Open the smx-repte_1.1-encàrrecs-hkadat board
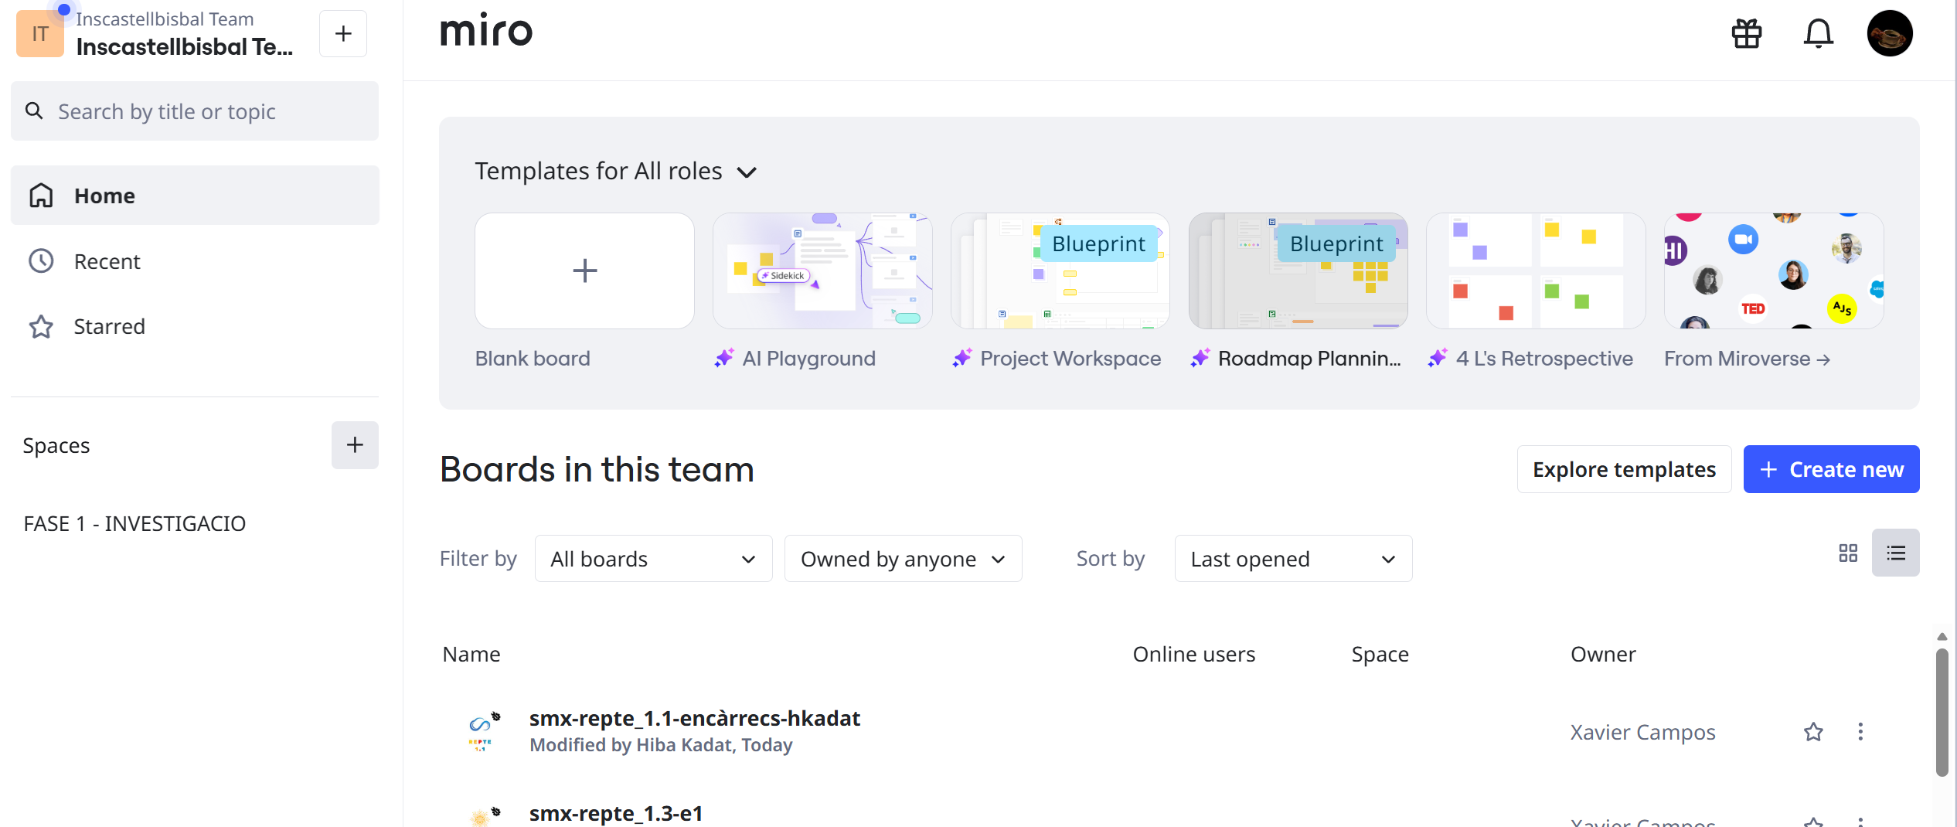The width and height of the screenshot is (1957, 827). tap(695, 719)
